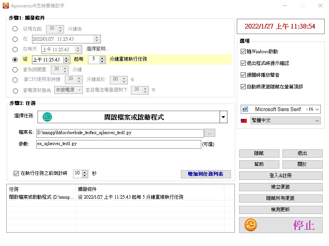Click the '建立便箋' button
Image resolution: width=329 pixels, height=246 pixels.
pyautogui.click(x=281, y=187)
